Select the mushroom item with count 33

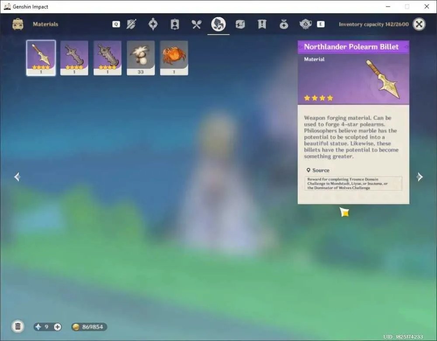tap(141, 58)
